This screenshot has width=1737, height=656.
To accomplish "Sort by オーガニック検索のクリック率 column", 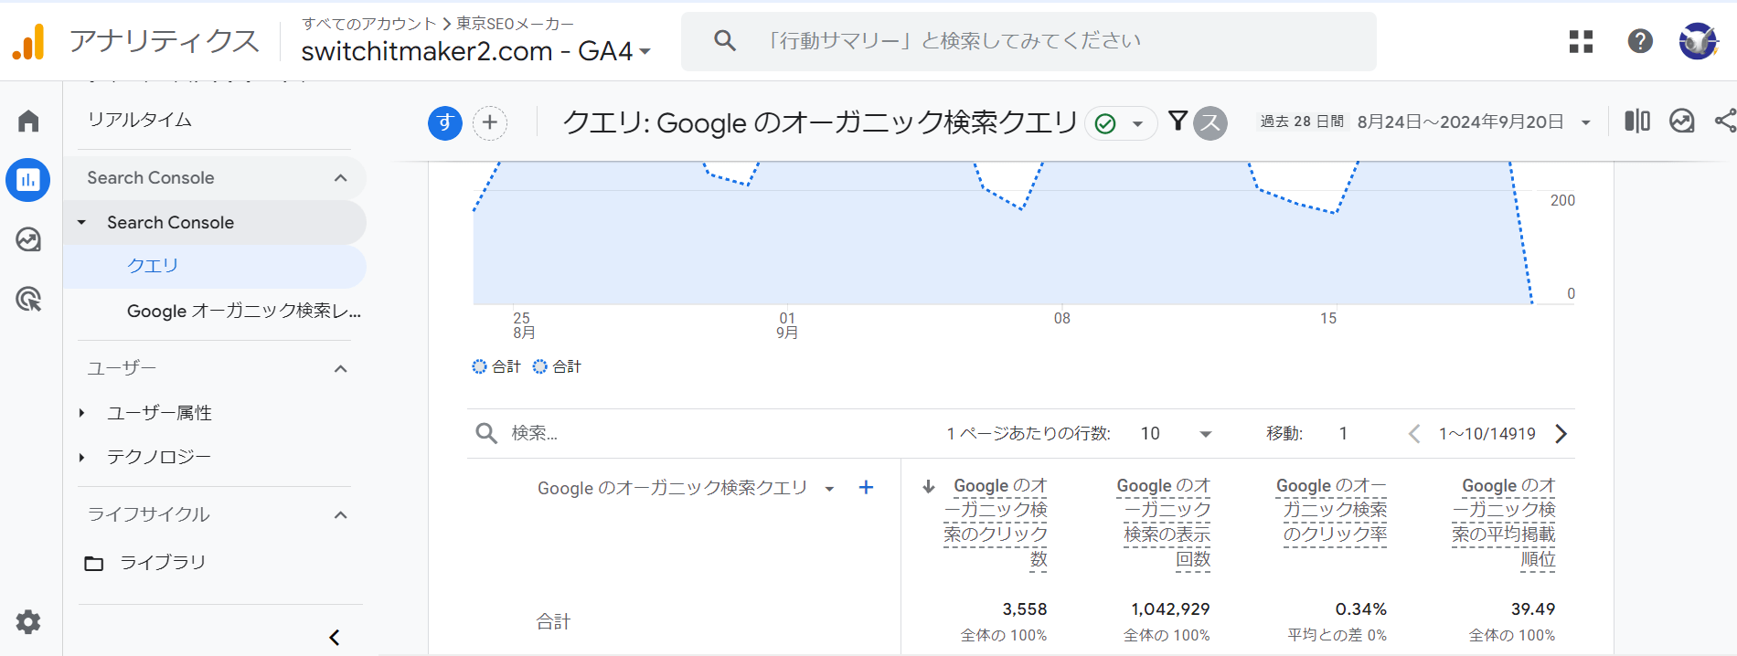I will click(1332, 511).
